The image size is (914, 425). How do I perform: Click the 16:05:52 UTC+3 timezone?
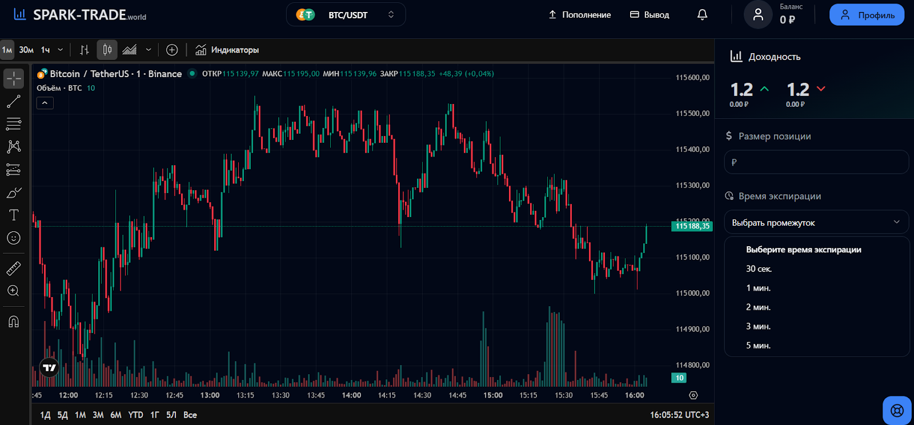[x=679, y=415]
